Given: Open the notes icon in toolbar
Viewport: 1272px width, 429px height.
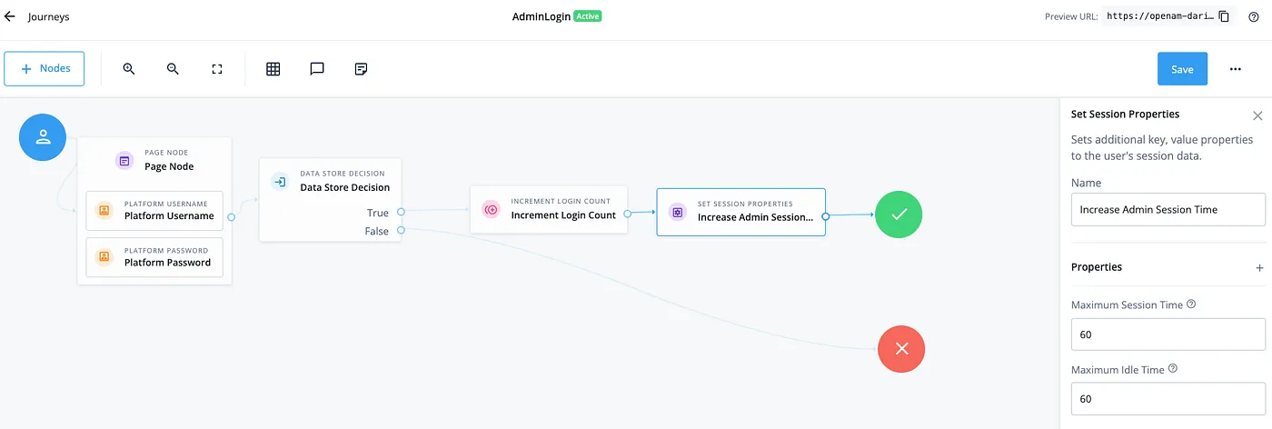Looking at the screenshot, I should 361,68.
